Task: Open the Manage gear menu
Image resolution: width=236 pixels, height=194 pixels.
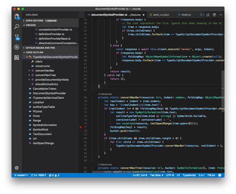Action: point(16,168)
